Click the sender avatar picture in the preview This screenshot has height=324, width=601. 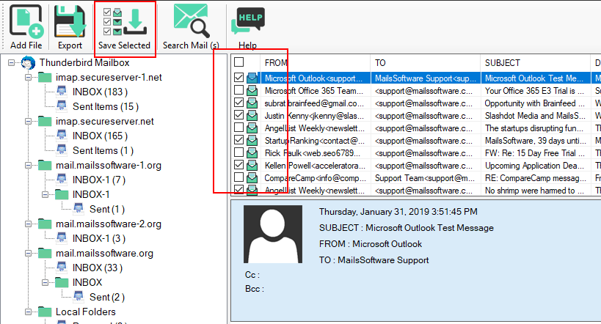pos(273,234)
